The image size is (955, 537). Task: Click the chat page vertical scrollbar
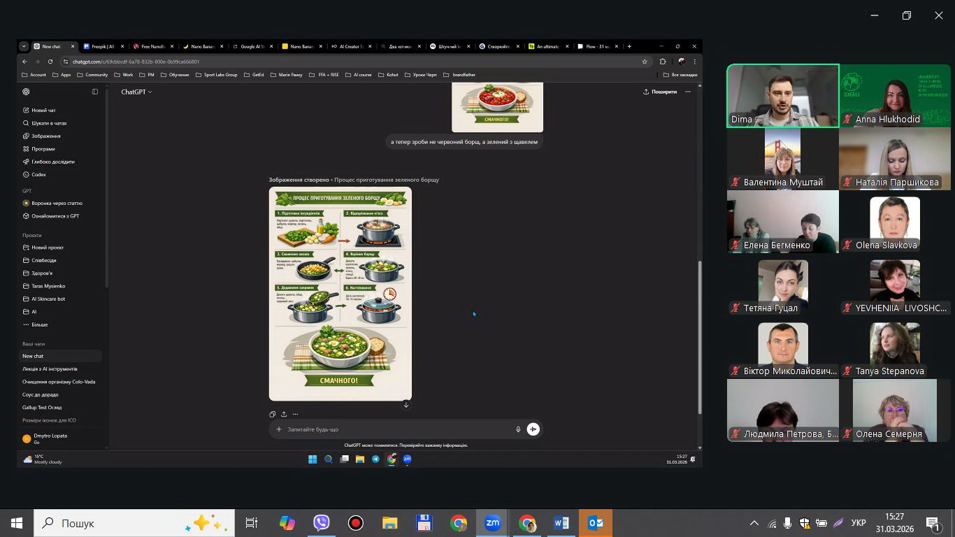[x=700, y=336]
